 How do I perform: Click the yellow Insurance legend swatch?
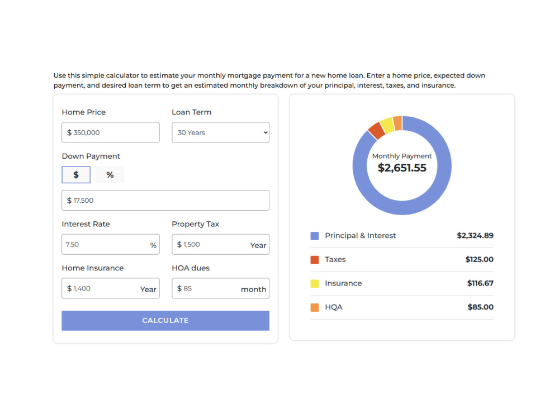click(314, 284)
